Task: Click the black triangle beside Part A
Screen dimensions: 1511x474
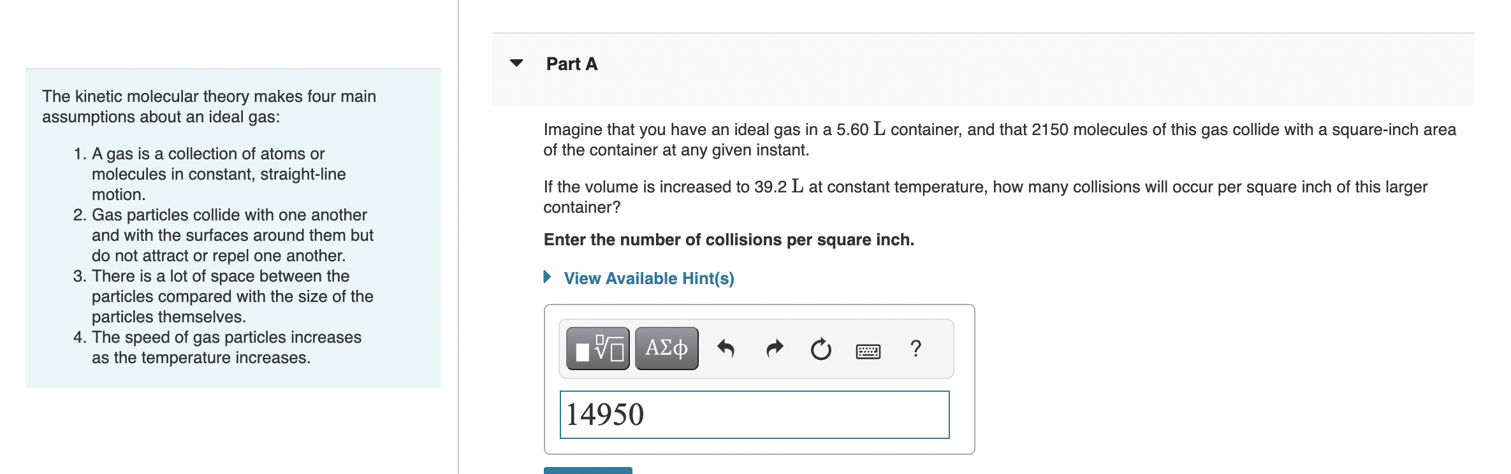Action: pos(518,62)
